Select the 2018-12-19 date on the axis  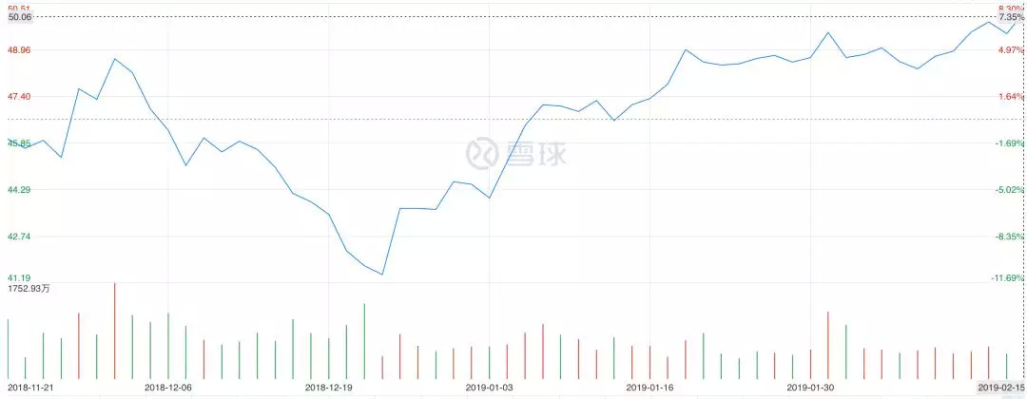click(328, 389)
